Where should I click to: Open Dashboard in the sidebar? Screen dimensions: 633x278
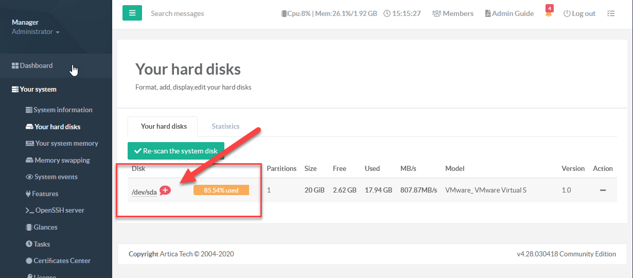36,66
